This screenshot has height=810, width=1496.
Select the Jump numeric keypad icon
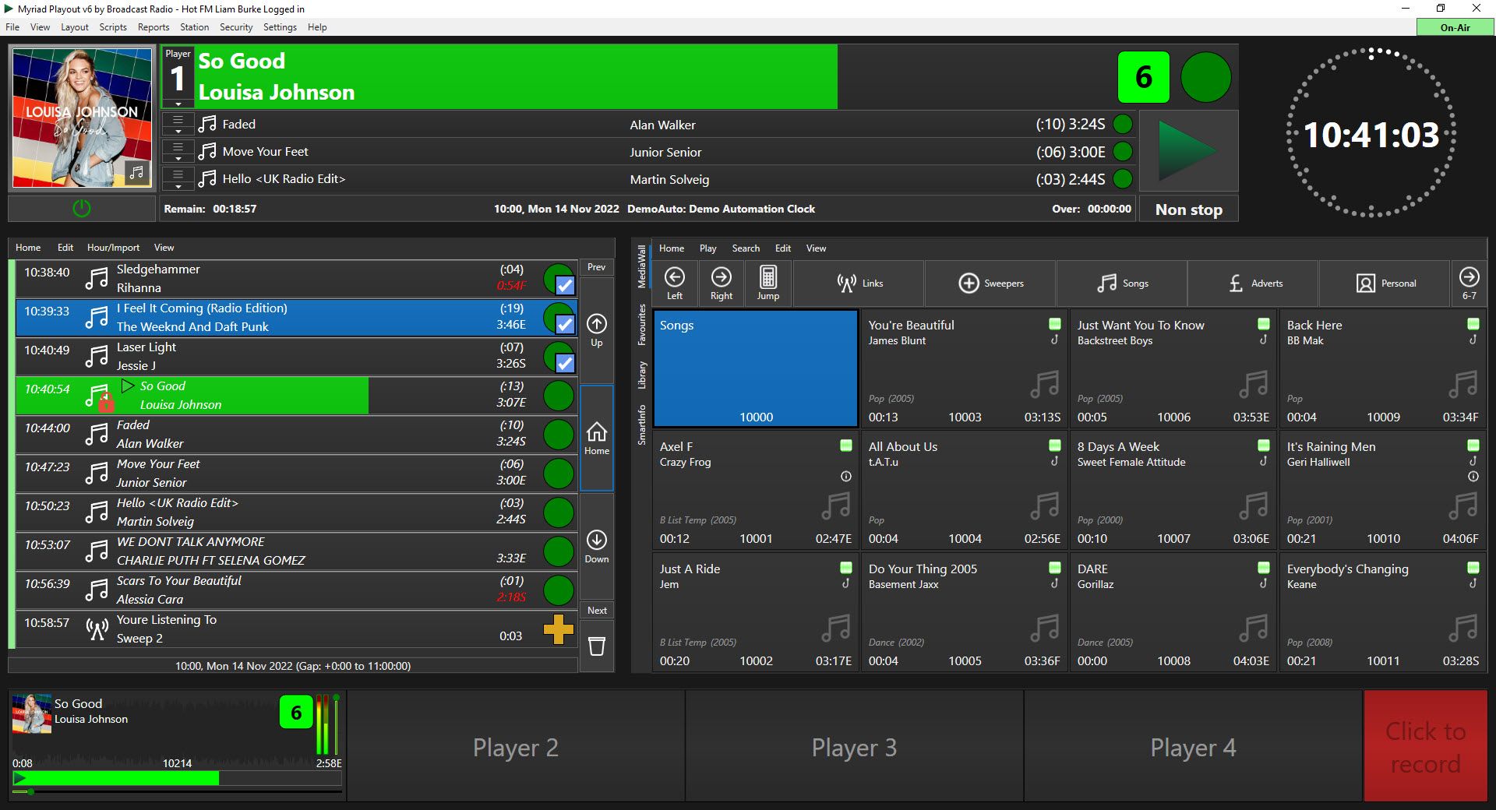[x=768, y=278]
